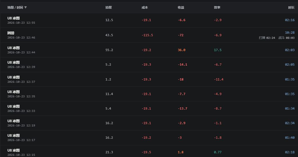This screenshot has height=157, width=298.
Task: Click profit value -3
Action: coord(180,138)
